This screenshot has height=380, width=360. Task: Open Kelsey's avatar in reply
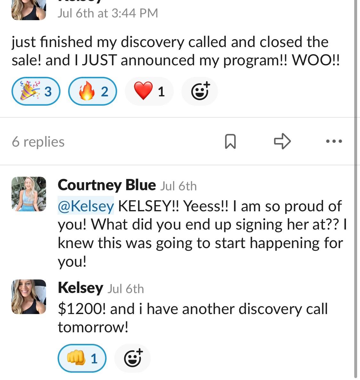[28, 297]
